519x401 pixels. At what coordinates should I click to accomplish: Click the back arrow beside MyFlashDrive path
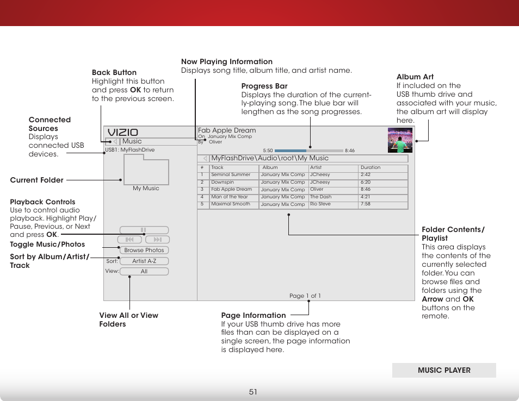click(205, 158)
